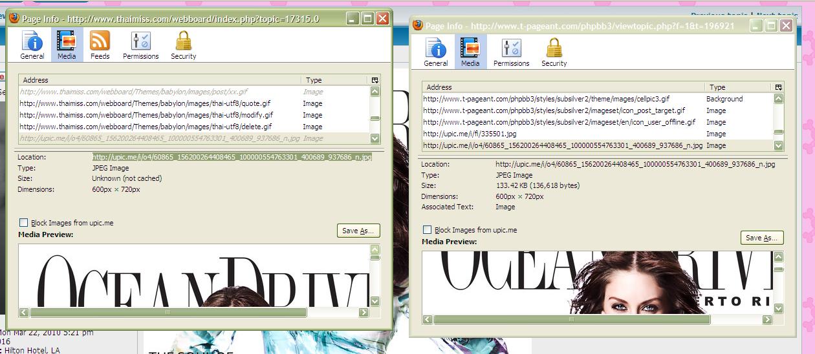Click Size value 133.42 KB in t-pageant window

pos(538,185)
